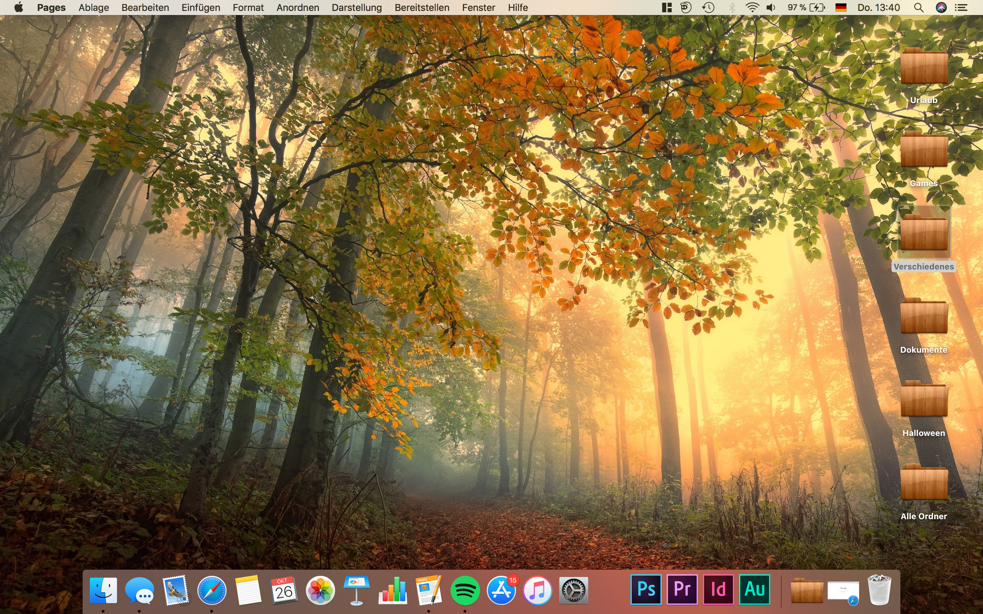Open the German flag input source menu
This screenshot has width=983, height=614.
840,7
